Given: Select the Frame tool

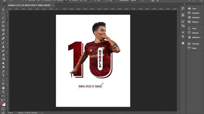Looking at the screenshot, I should click(3, 30).
